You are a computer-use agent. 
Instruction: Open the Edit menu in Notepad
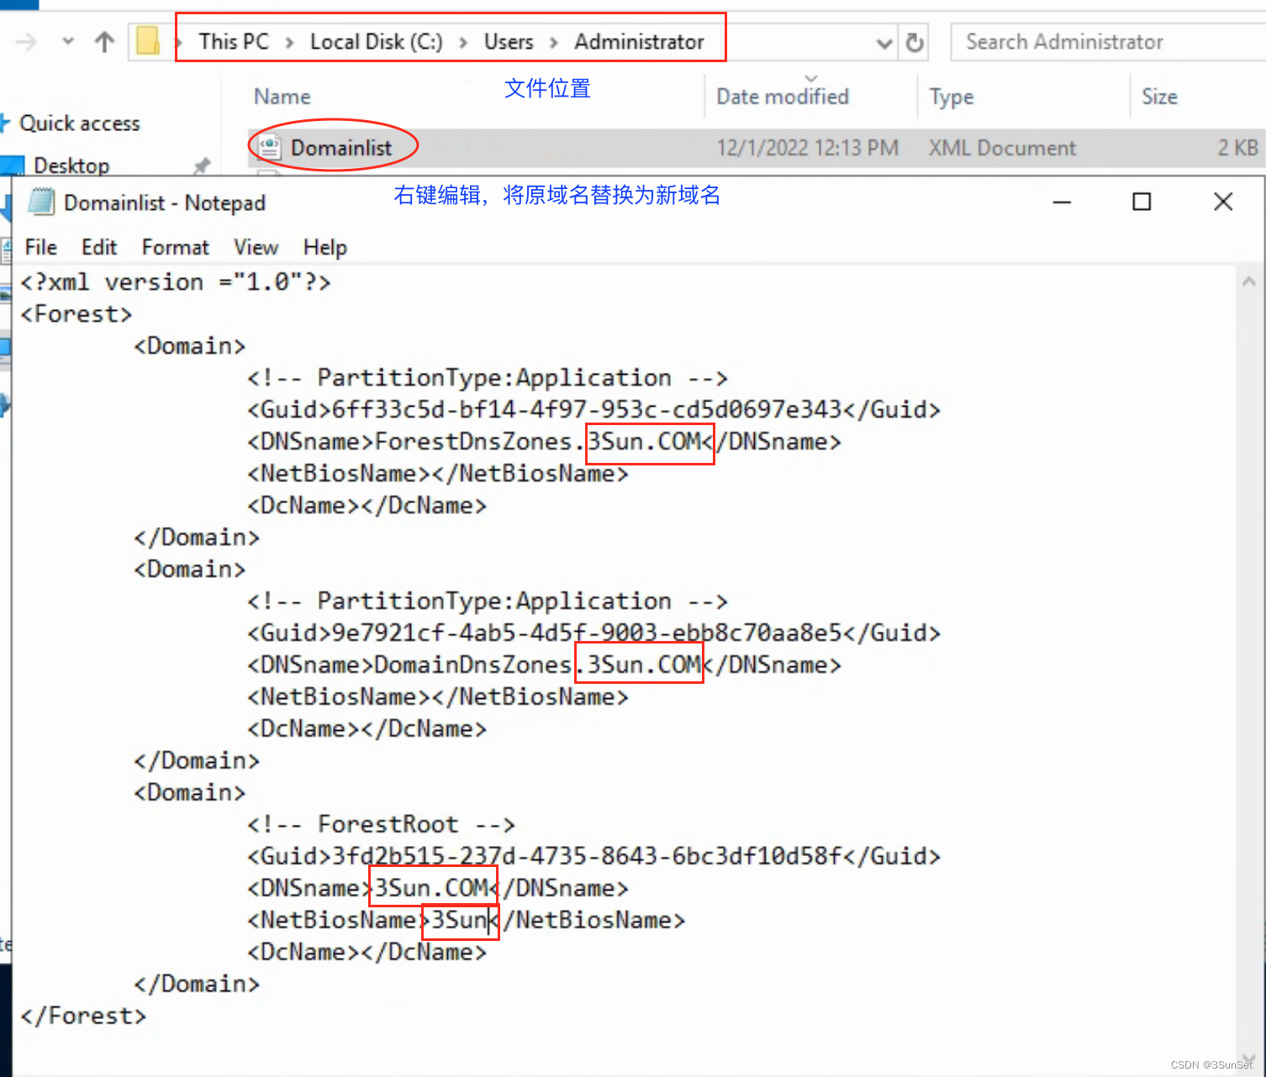click(98, 247)
